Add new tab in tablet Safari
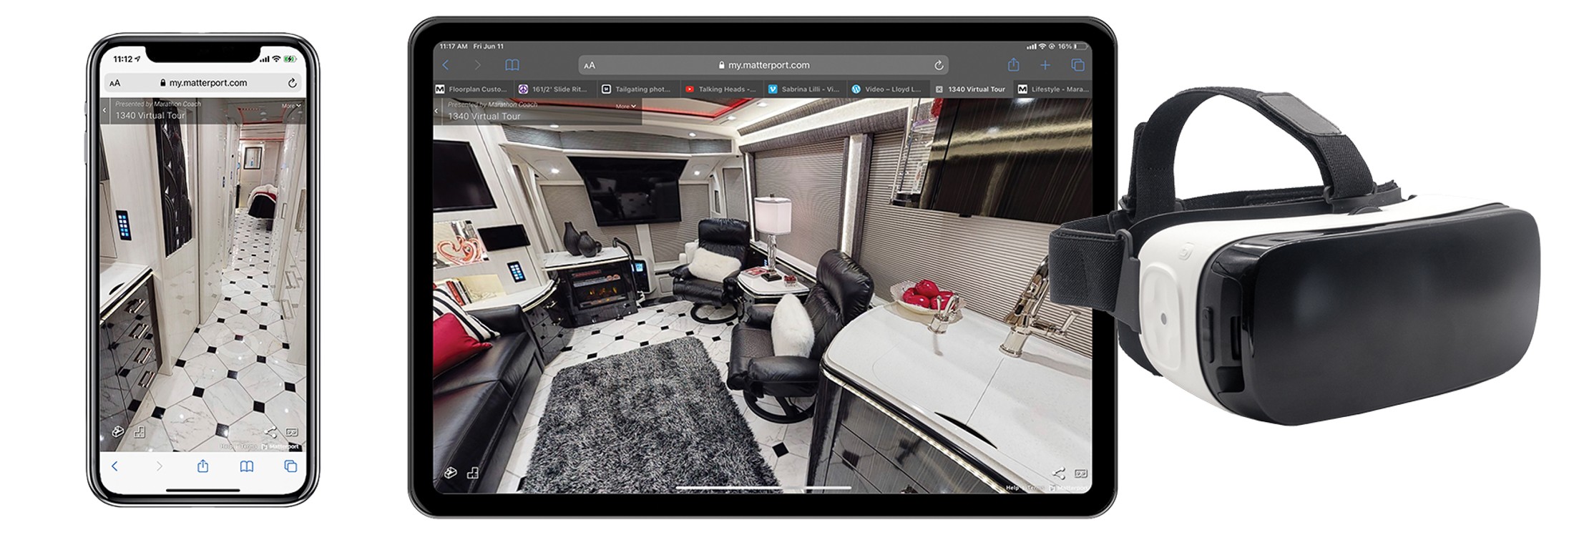This screenshot has height=535, width=1574. (1045, 65)
